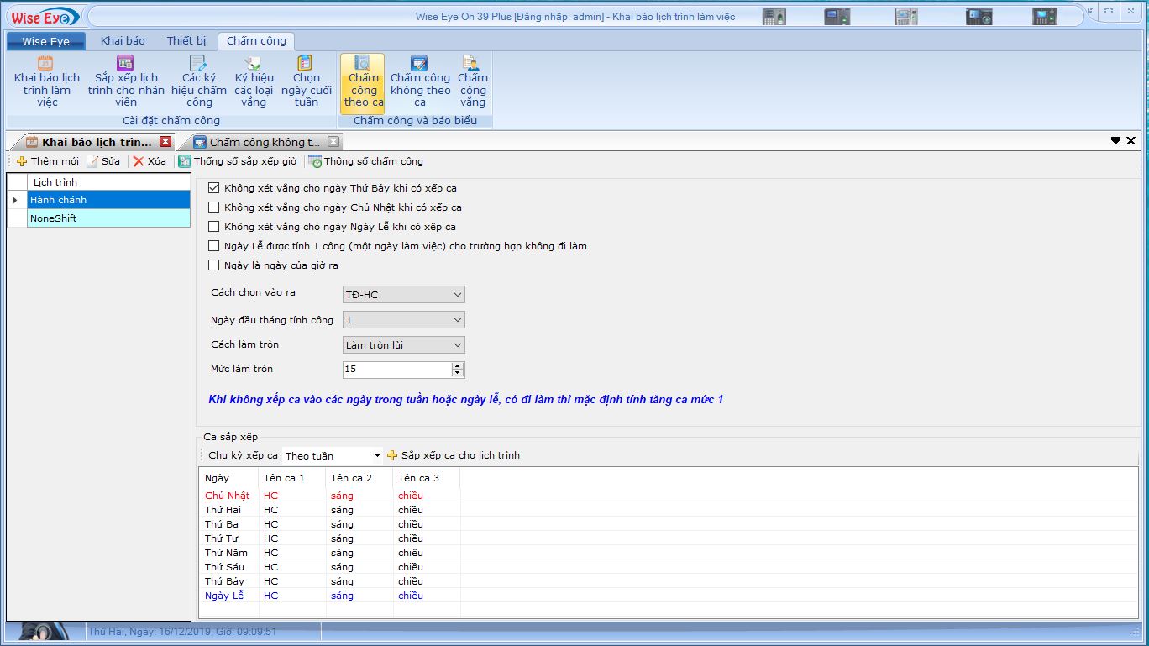The image size is (1149, 646).
Task: Click Sắp xếp ca cho lịch trình button
Action: (454, 455)
